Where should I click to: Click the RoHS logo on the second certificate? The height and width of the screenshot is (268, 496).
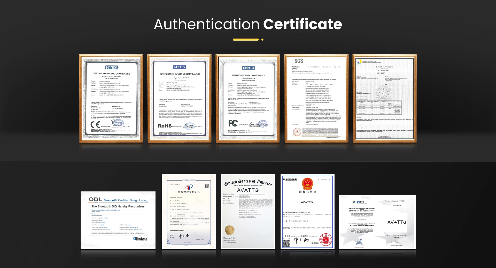pyautogui.click(x=165, y=126)
